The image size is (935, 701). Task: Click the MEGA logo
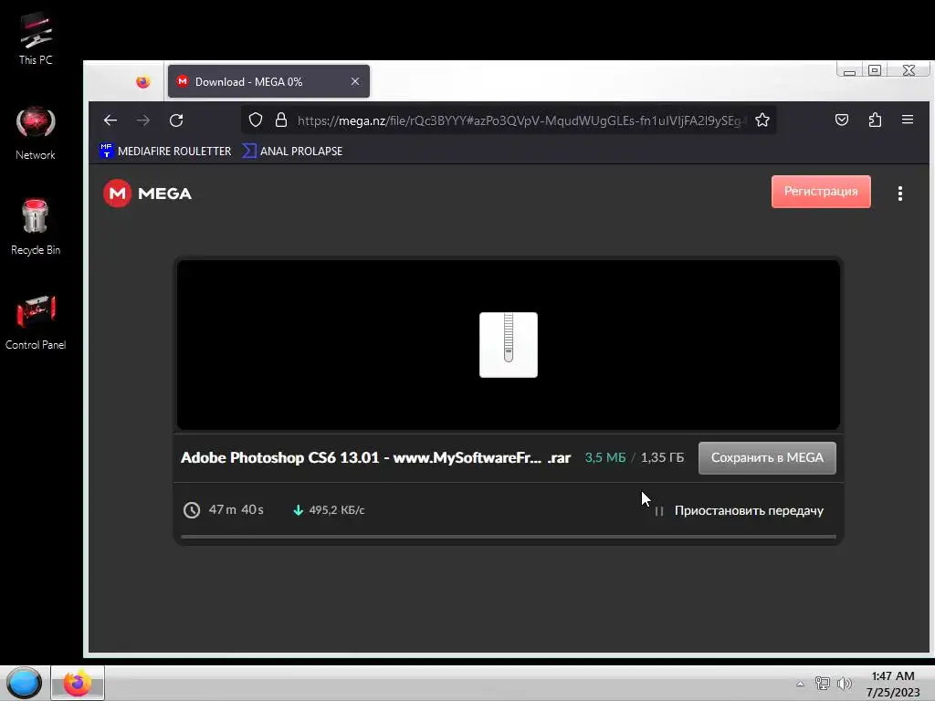click(x=147, y=194)
